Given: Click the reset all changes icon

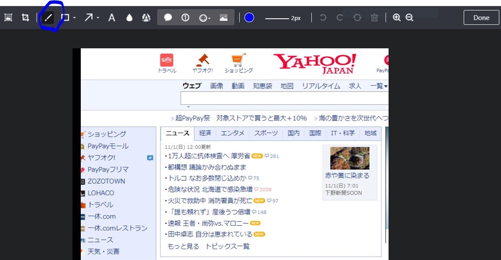Looking at the screenshot, I should (x=357, y=18).
